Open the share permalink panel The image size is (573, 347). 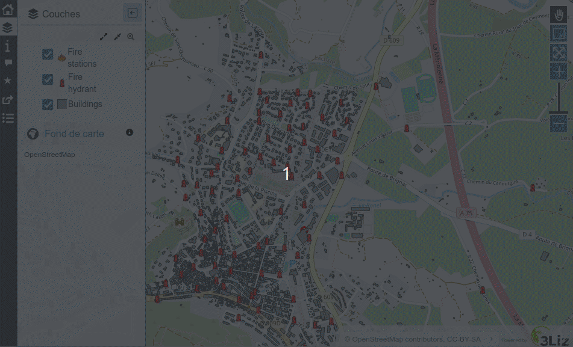coord(8,100)
